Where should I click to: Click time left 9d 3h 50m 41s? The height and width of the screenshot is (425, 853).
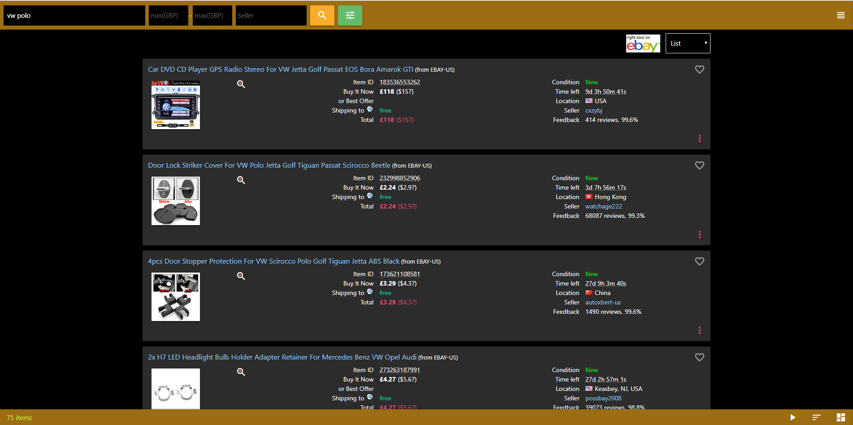[x=606, y=91]
